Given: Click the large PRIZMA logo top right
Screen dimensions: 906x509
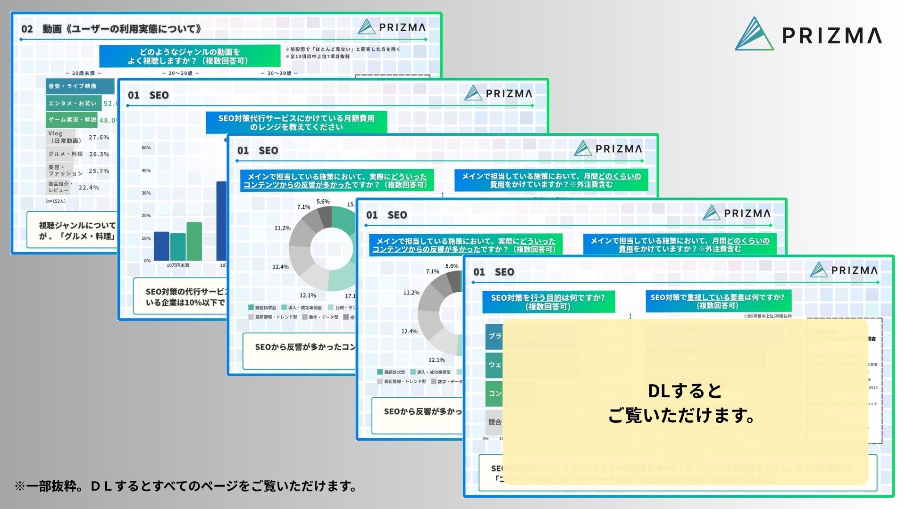Looking at the screenshot, I should (x=808, y=34).
